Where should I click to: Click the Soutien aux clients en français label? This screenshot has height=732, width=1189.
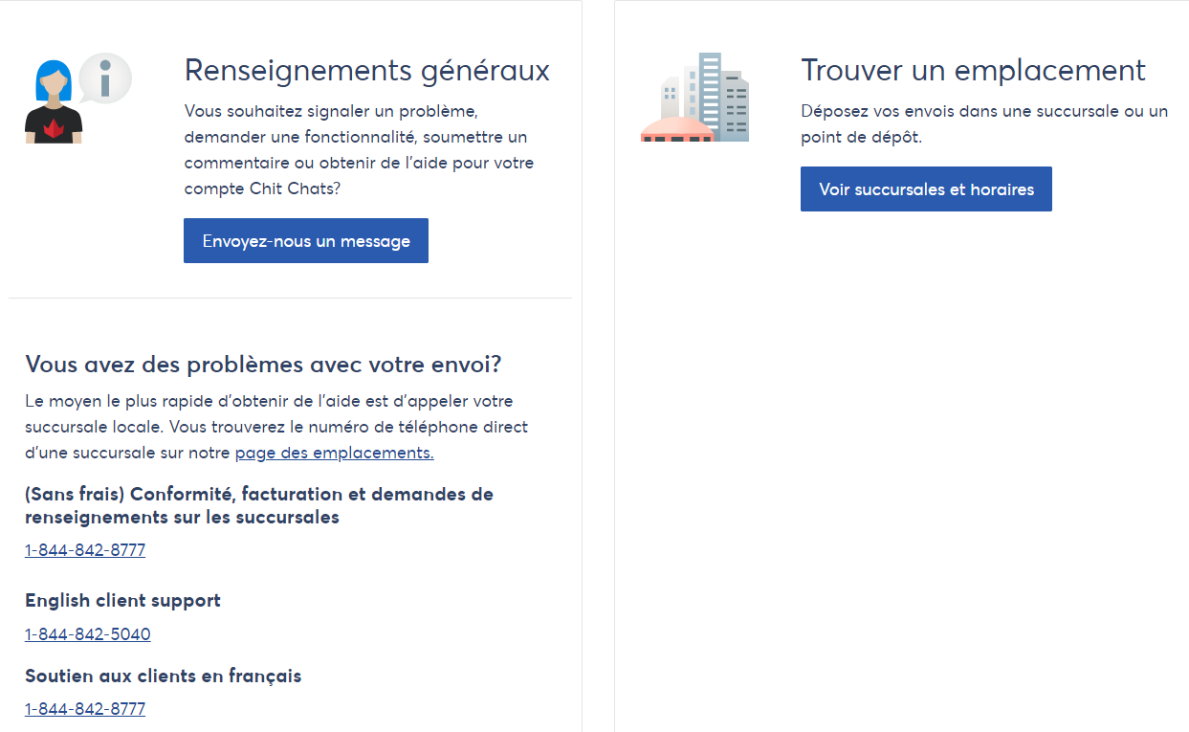[164, 677]
